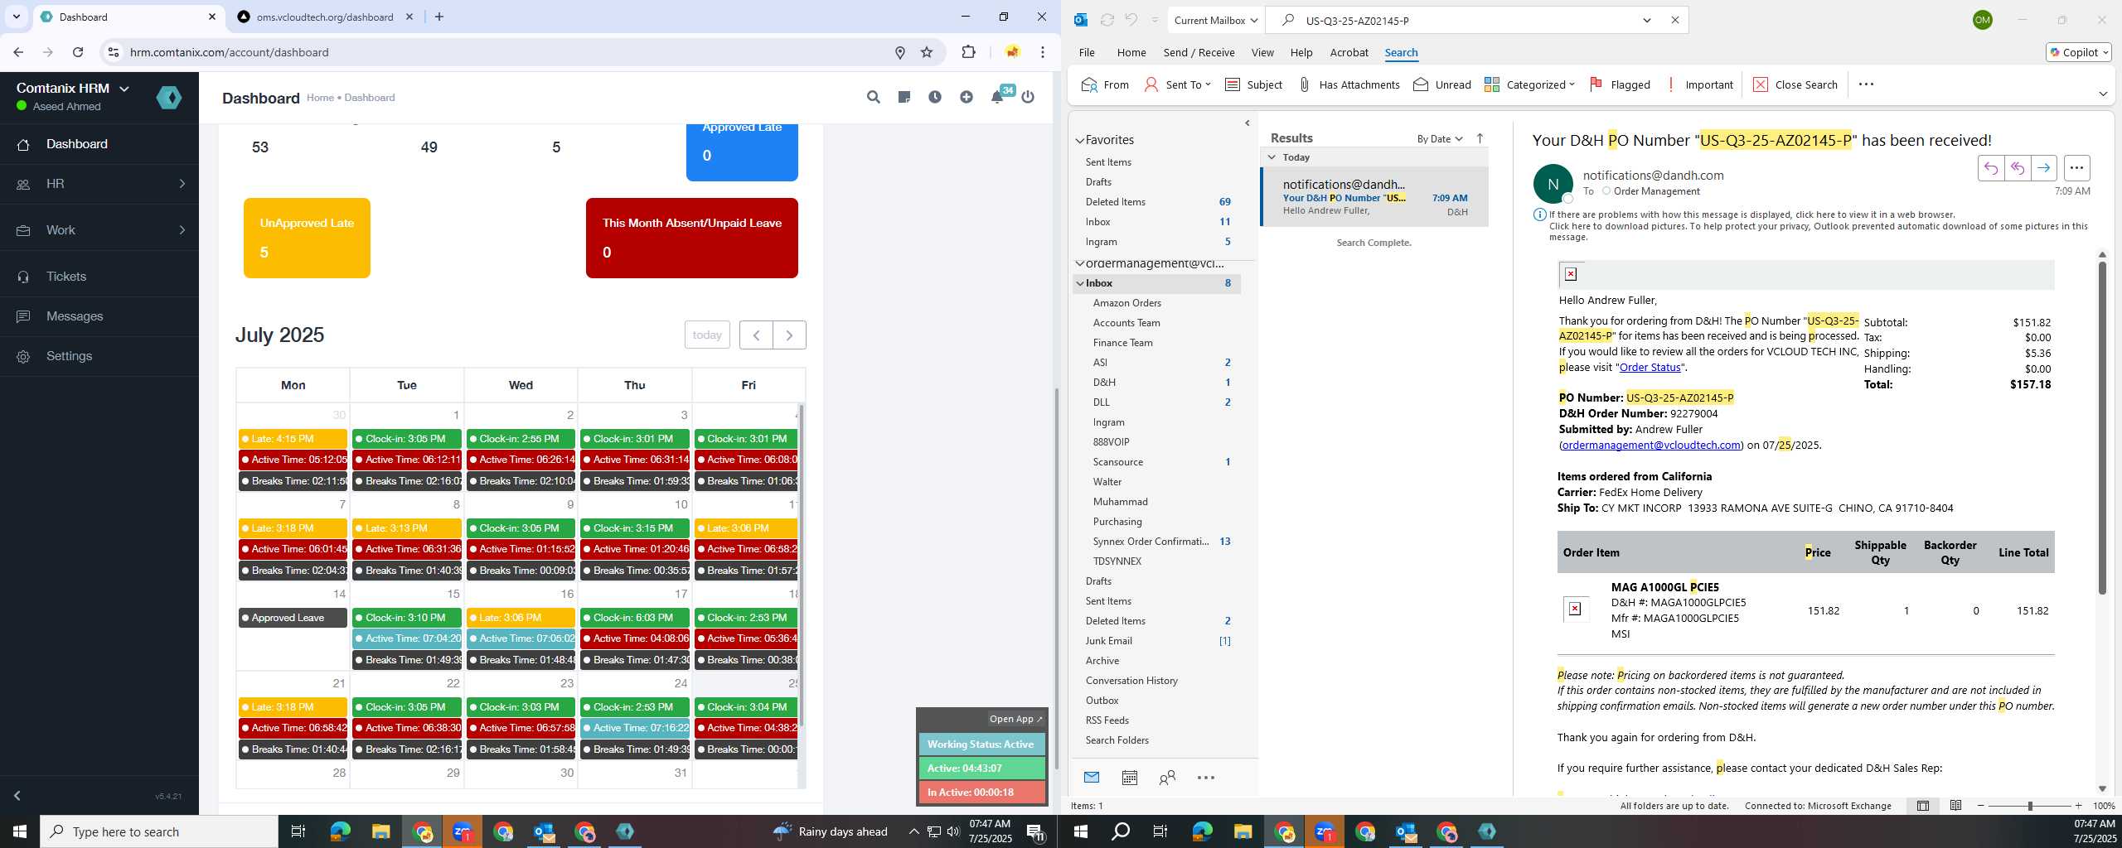Click From search filter in Outlook ribbon
Image resolution: width=2122 pixels, height=848 pixels.
pyautogui.click(x=1105, y=84)
